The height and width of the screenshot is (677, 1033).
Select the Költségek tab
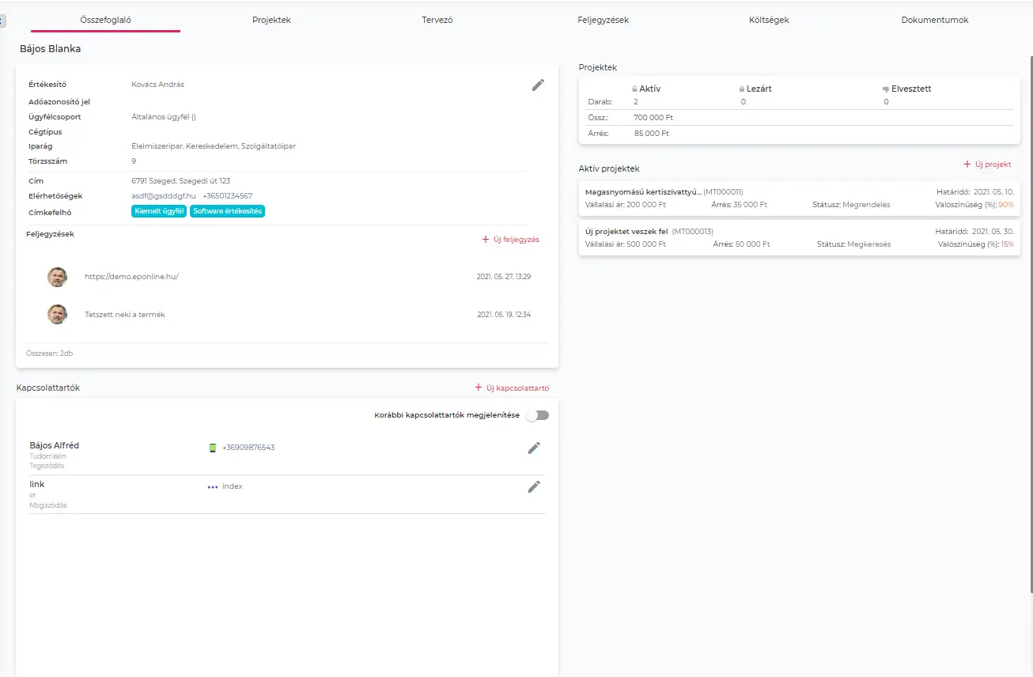[769, 20]
